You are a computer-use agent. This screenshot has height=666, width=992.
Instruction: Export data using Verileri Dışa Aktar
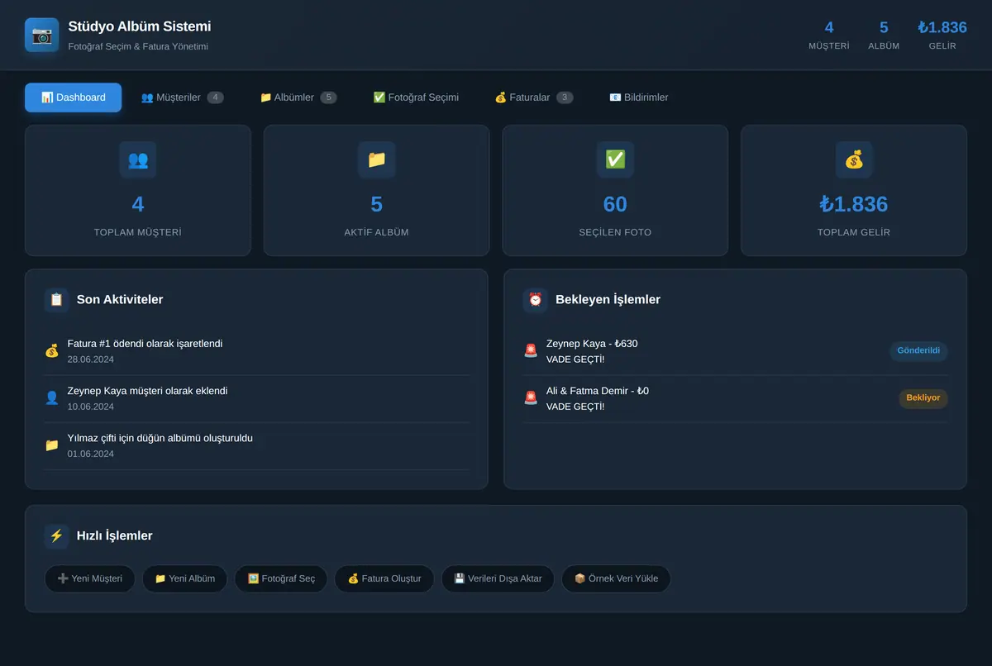click(498, 578)
